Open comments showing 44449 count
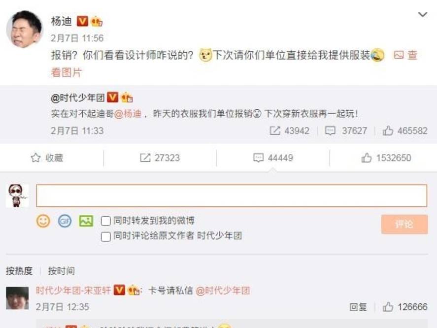437x328 pixels. tap(273, 158)
